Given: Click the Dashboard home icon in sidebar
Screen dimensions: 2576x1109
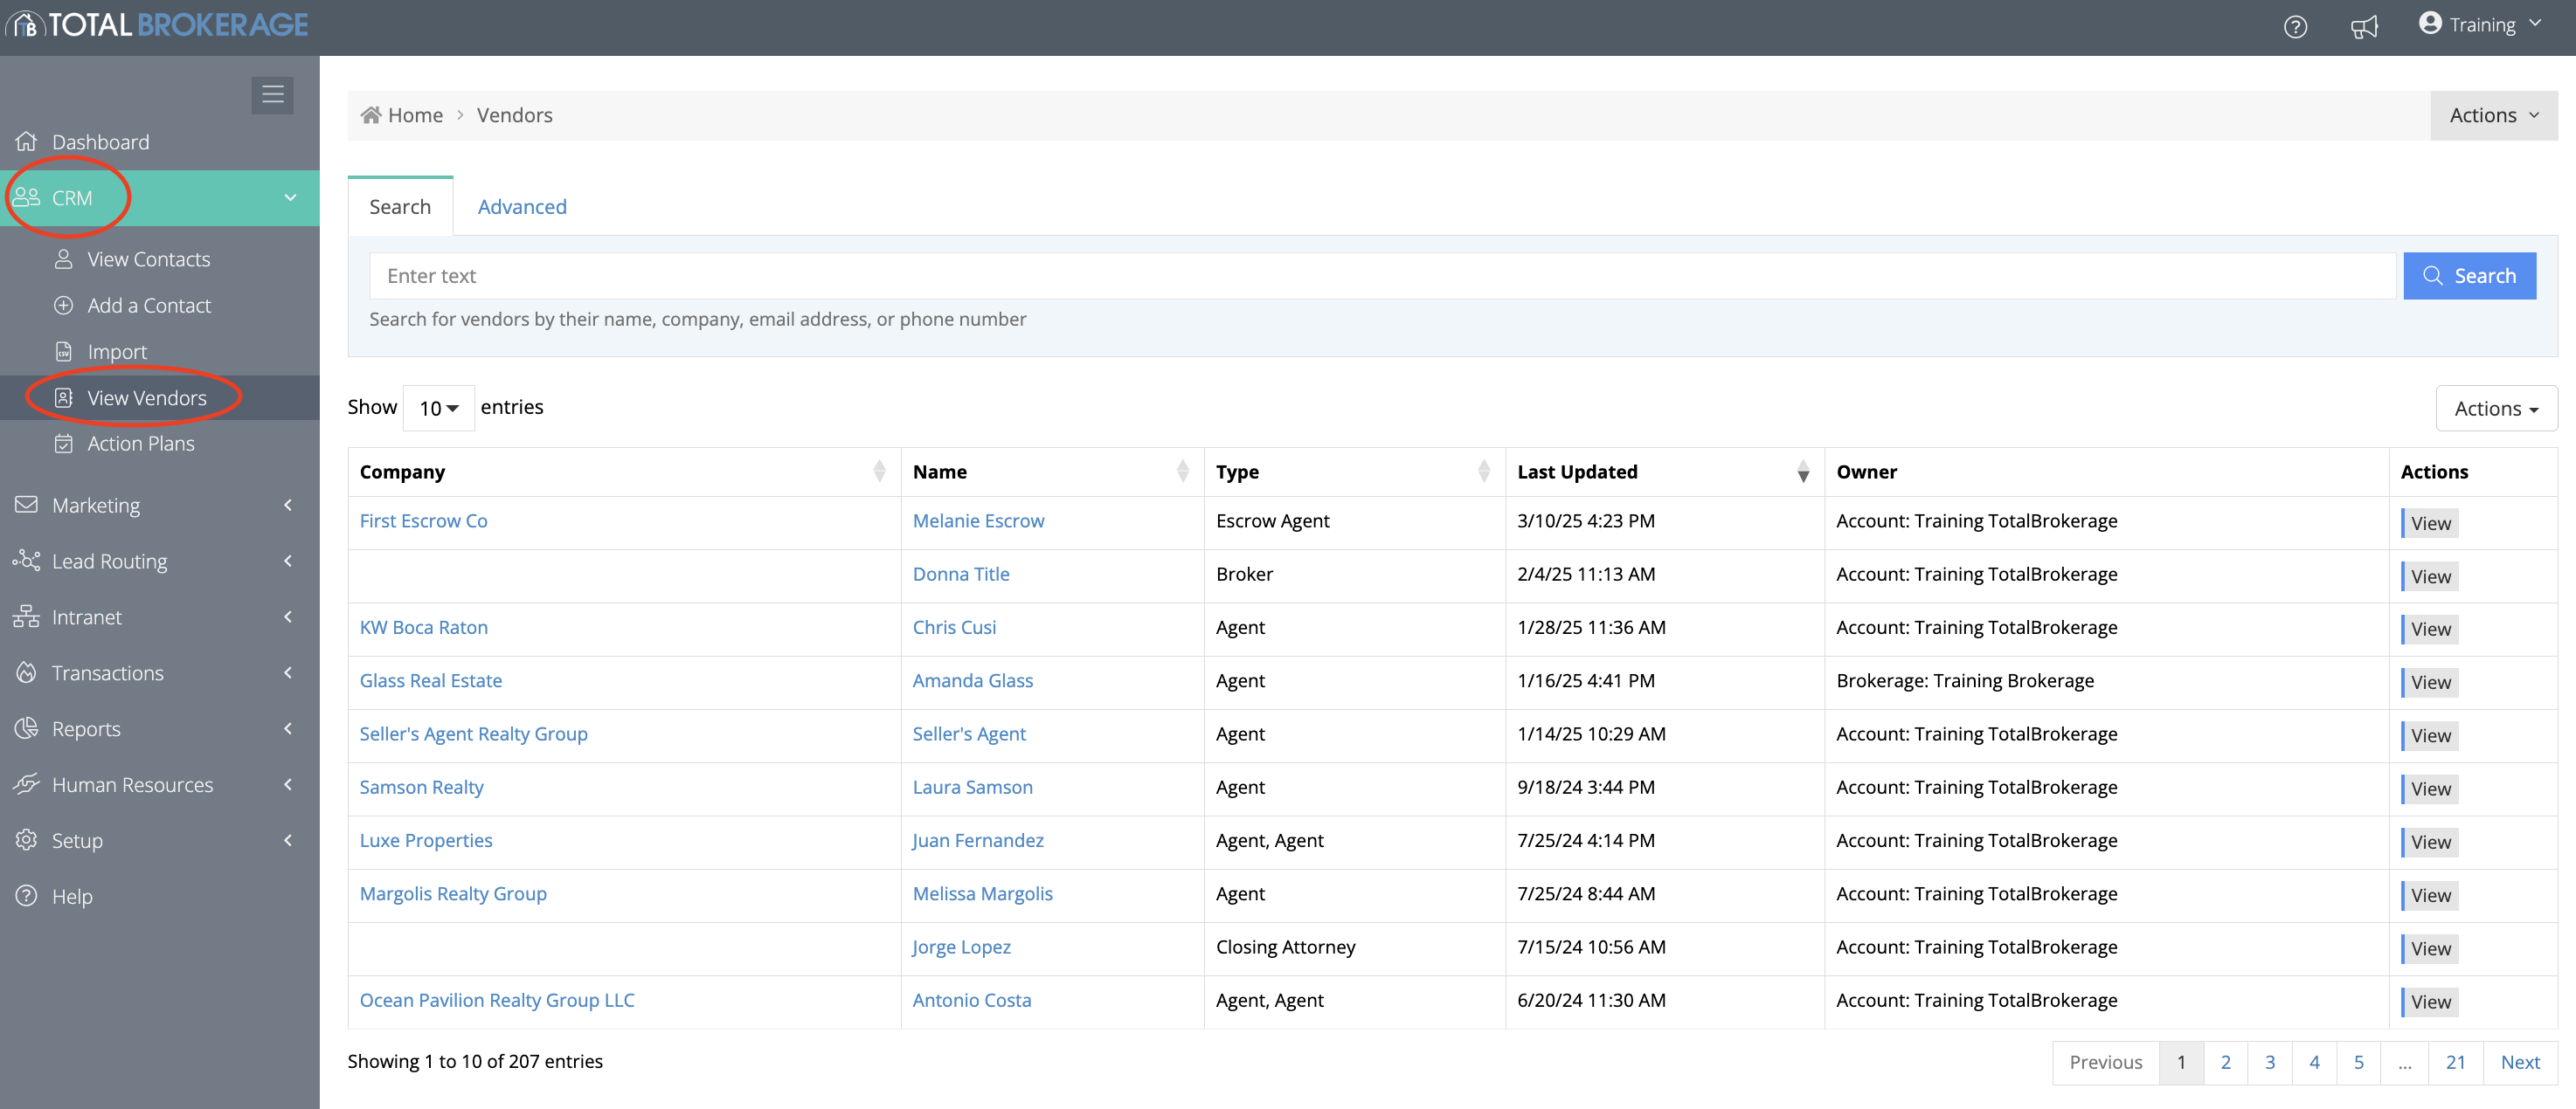Looking at the screenshot, I should pos(27,141).
